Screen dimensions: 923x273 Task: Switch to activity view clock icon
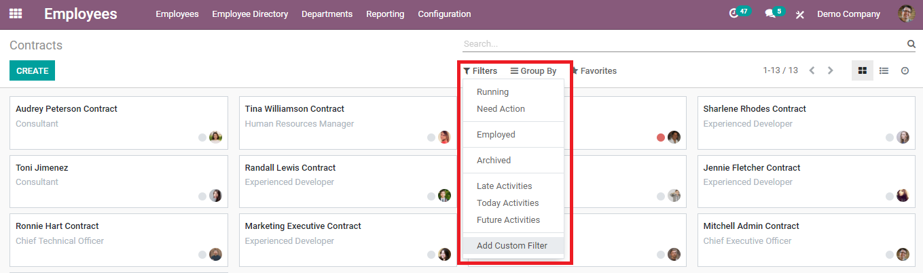click(x=905, y=70)
